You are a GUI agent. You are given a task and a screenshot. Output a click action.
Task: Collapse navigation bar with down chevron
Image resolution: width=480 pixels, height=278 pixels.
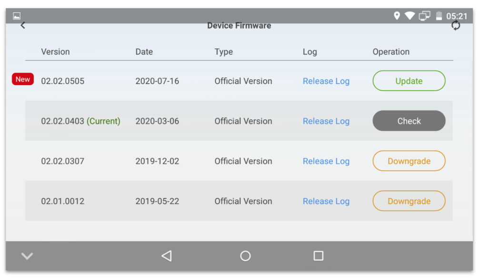click(27, 256)
